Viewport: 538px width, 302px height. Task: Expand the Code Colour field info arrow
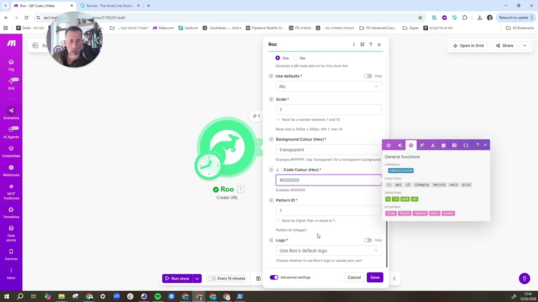pyautogui.click(x=271, y=170)
